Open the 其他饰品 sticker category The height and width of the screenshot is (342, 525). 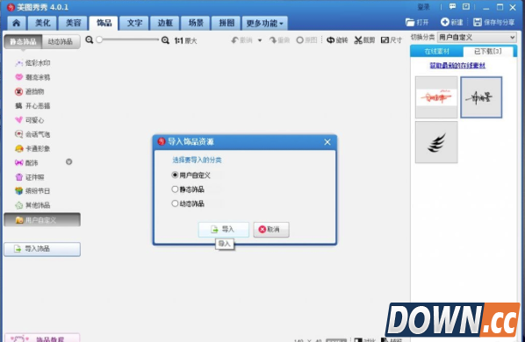pos(32,205)
